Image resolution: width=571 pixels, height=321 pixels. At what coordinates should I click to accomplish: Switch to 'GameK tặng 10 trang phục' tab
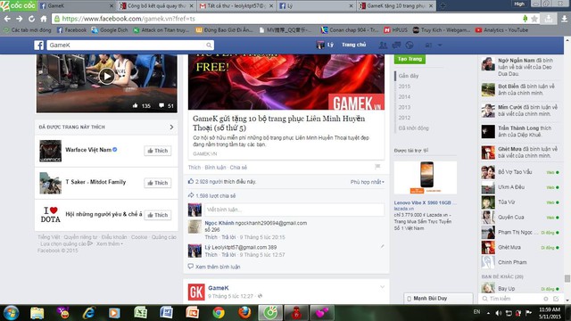(x=396, y=6)
